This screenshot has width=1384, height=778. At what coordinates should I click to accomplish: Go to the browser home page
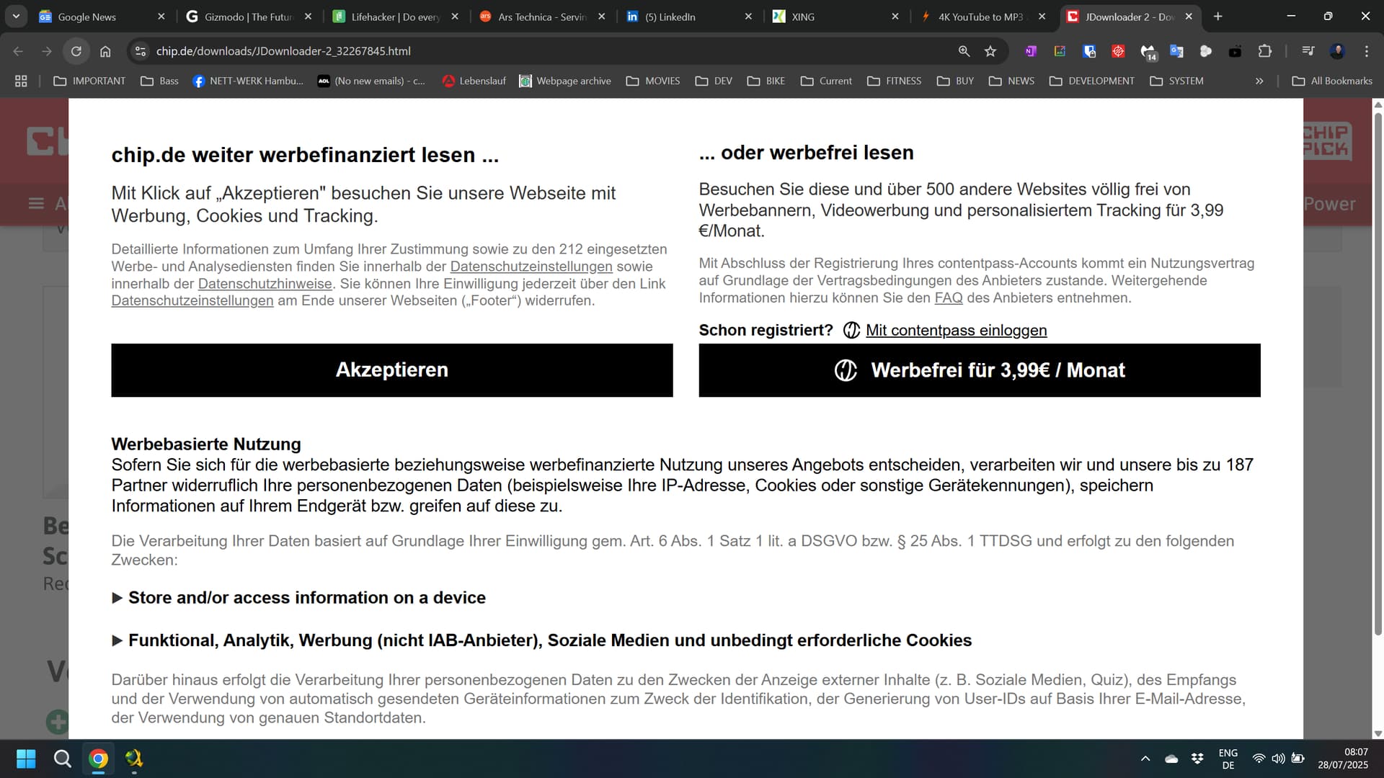click(105, 51)
